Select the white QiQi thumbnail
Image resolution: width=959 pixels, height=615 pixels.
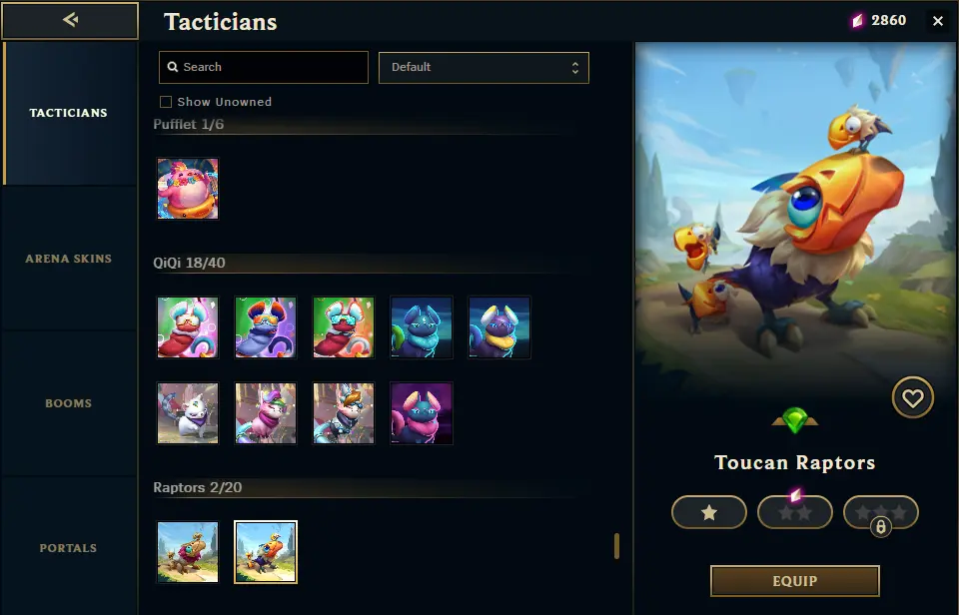188,413
